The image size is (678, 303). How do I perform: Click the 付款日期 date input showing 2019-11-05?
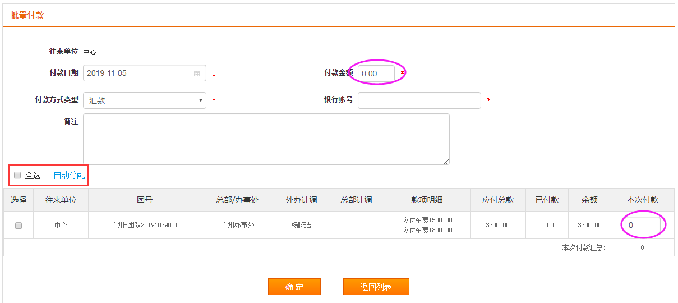pyautogui.click(x=137, y=74)
